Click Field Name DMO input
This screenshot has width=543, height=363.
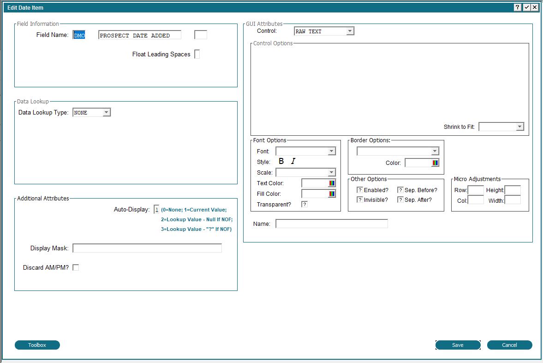click(x=79, y=35)
